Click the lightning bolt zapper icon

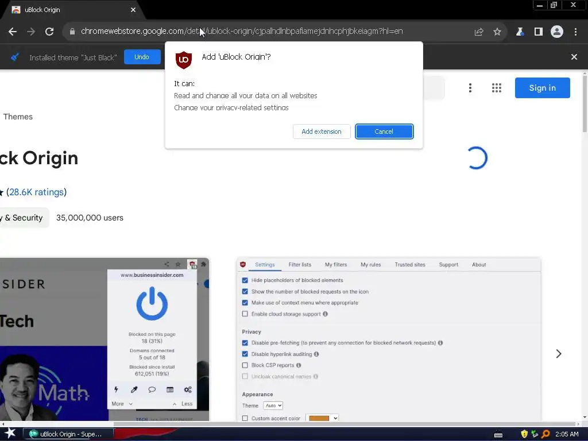click(116, 390)
